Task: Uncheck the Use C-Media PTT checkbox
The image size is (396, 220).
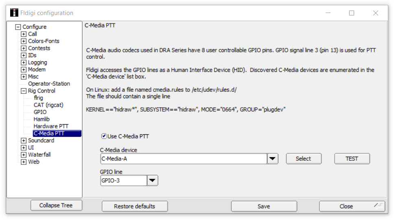Action: tap(104, 136)
